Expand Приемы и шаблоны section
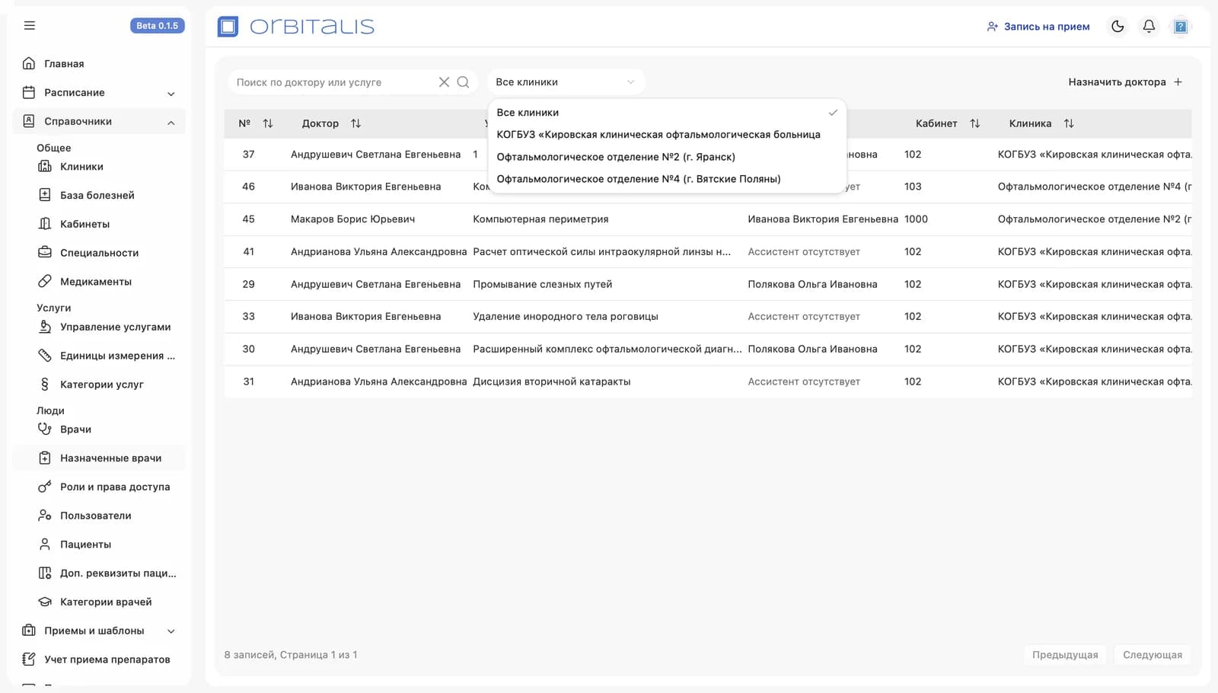Image resolution: width=1218 pixels, height=693 pixels. (x=99, y=631)
